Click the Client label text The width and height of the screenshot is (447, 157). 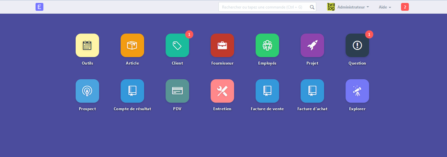point(177,63)
